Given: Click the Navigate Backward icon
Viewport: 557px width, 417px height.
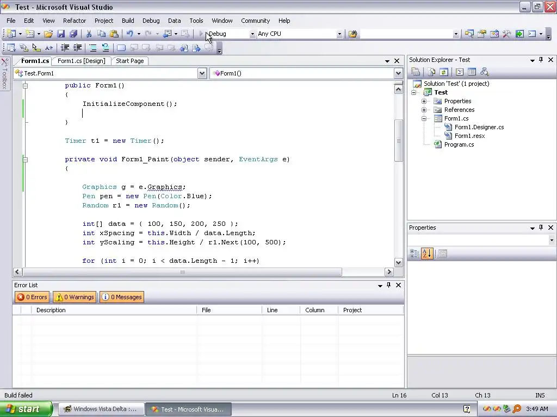Looking at the screenshot, I should 167,34.
